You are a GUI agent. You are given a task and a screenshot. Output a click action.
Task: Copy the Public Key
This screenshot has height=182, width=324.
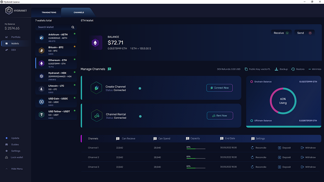[x=258, y=69]
